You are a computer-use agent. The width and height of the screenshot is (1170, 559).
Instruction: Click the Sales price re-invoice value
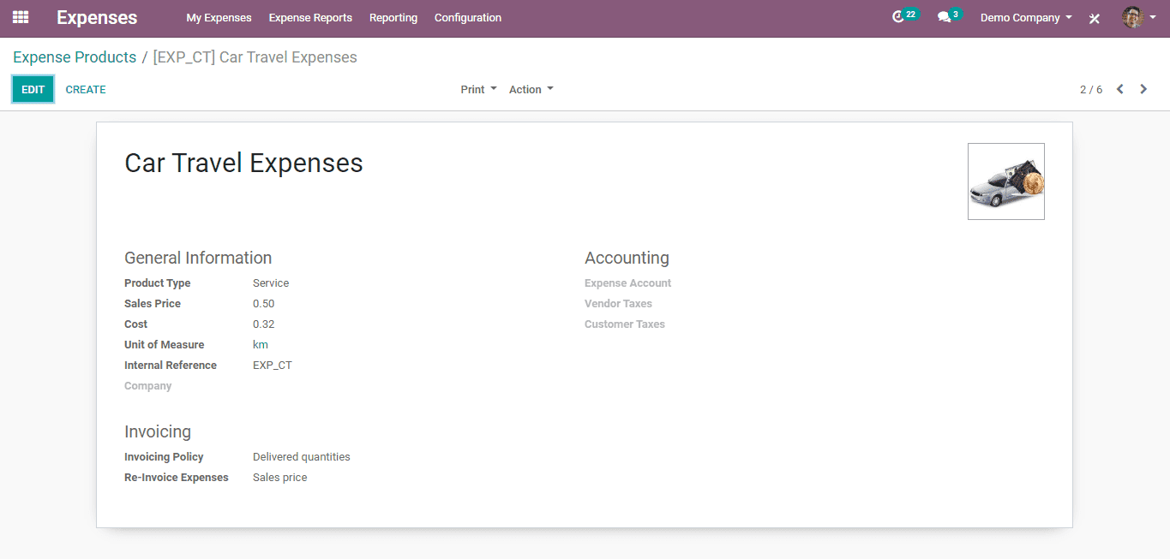(x=280, y=478)
